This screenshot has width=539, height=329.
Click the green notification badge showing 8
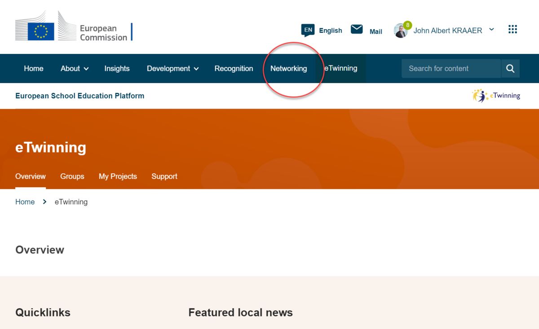[407, 25]
